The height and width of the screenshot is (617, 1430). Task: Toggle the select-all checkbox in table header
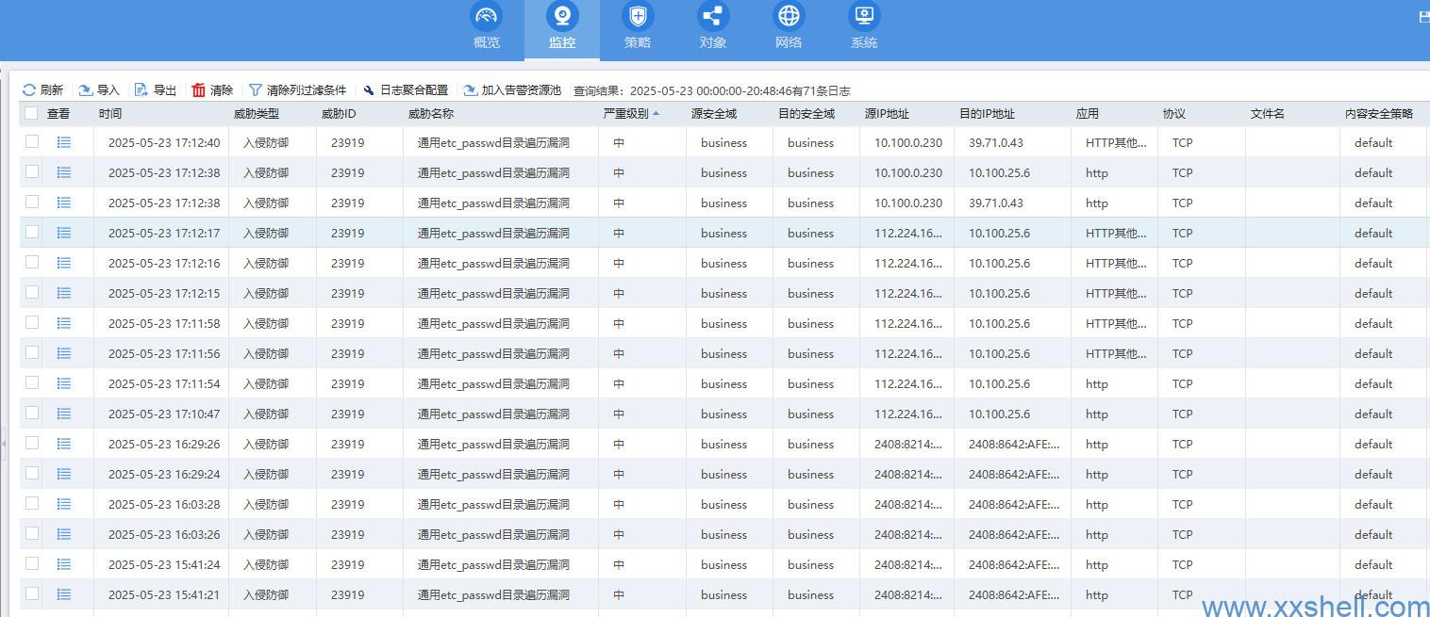click(x=32, y=113)
